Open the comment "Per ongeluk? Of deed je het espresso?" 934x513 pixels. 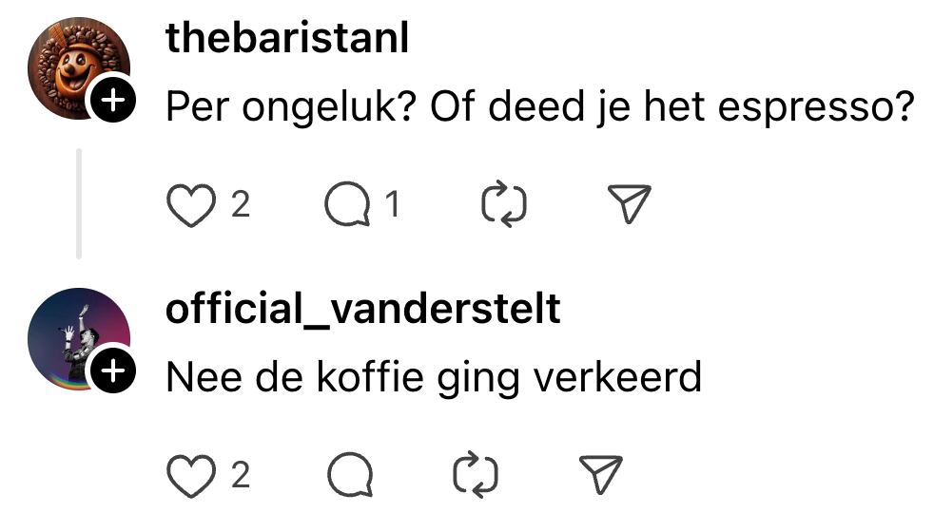pyautogui.click(x=539, y=107)
